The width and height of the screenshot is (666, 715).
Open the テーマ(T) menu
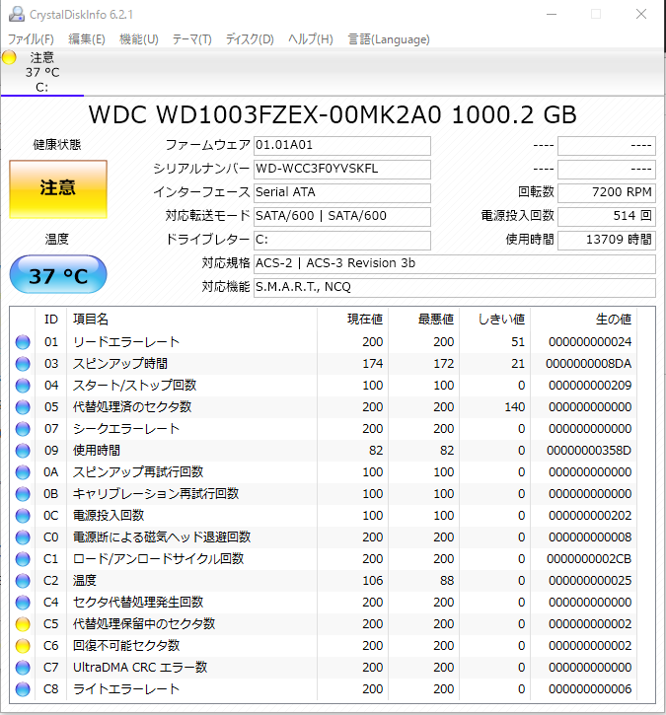coord(192,39)
